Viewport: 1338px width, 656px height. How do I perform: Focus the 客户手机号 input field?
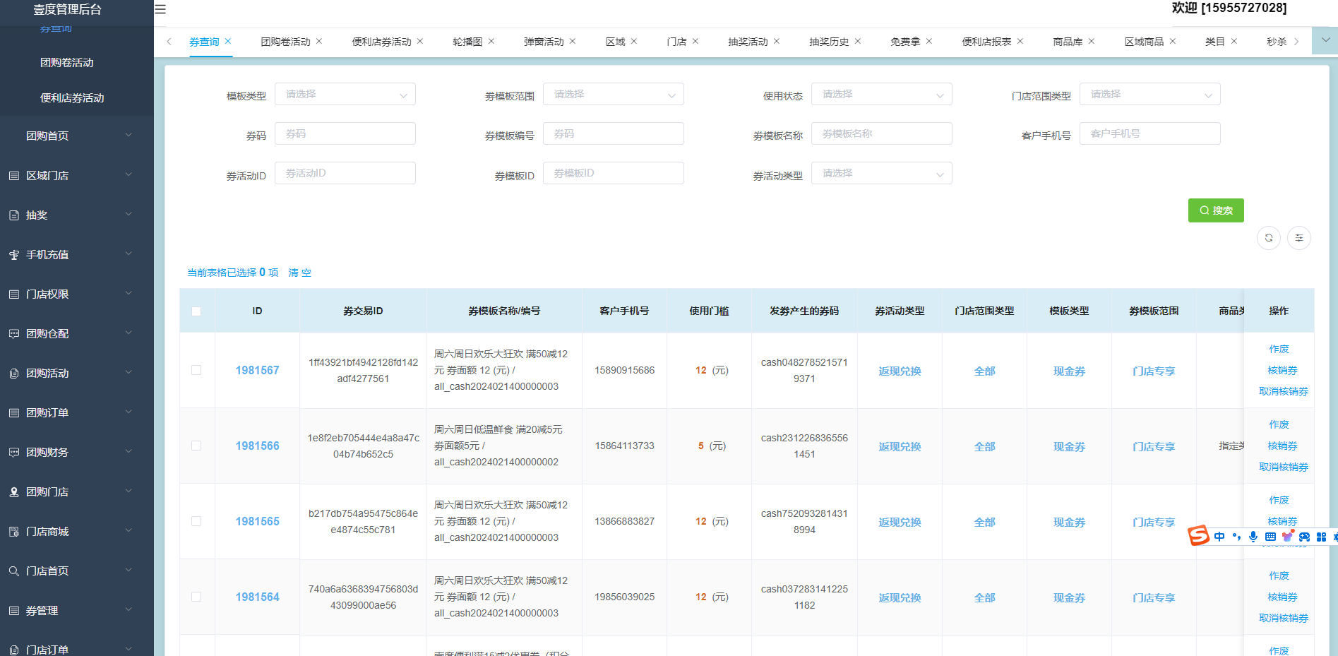tap(1150, 133)
